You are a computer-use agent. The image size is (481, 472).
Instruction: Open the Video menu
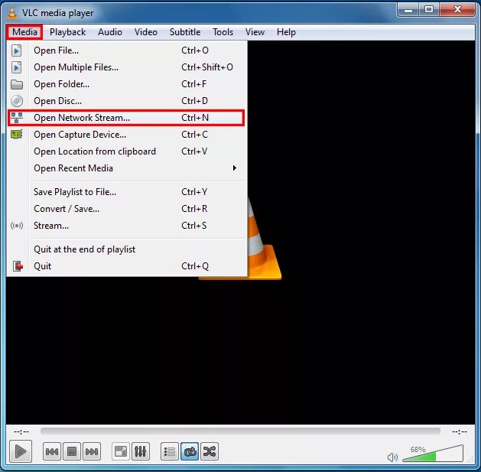point(146,32)
